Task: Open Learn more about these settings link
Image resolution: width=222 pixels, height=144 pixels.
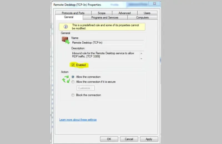Action: [x=78, y=120]
